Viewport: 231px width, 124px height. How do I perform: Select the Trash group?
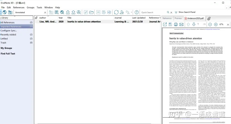click(16, 43)
